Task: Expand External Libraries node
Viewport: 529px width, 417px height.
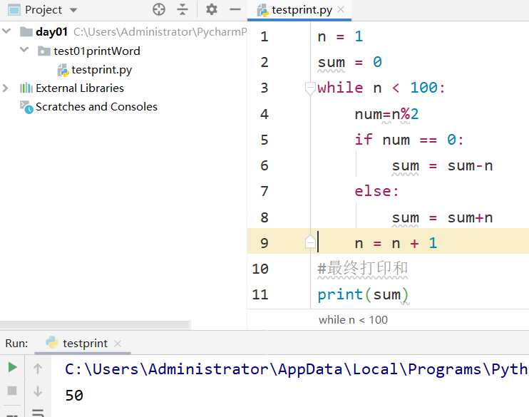Action: 6,88
